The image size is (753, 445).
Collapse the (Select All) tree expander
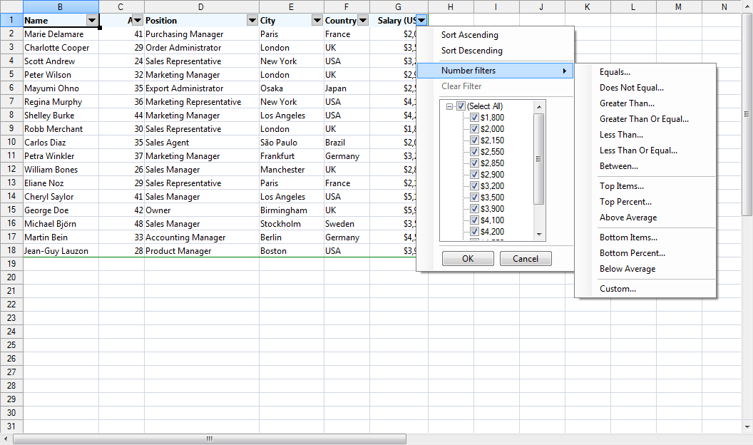click(x=449, y=104)
